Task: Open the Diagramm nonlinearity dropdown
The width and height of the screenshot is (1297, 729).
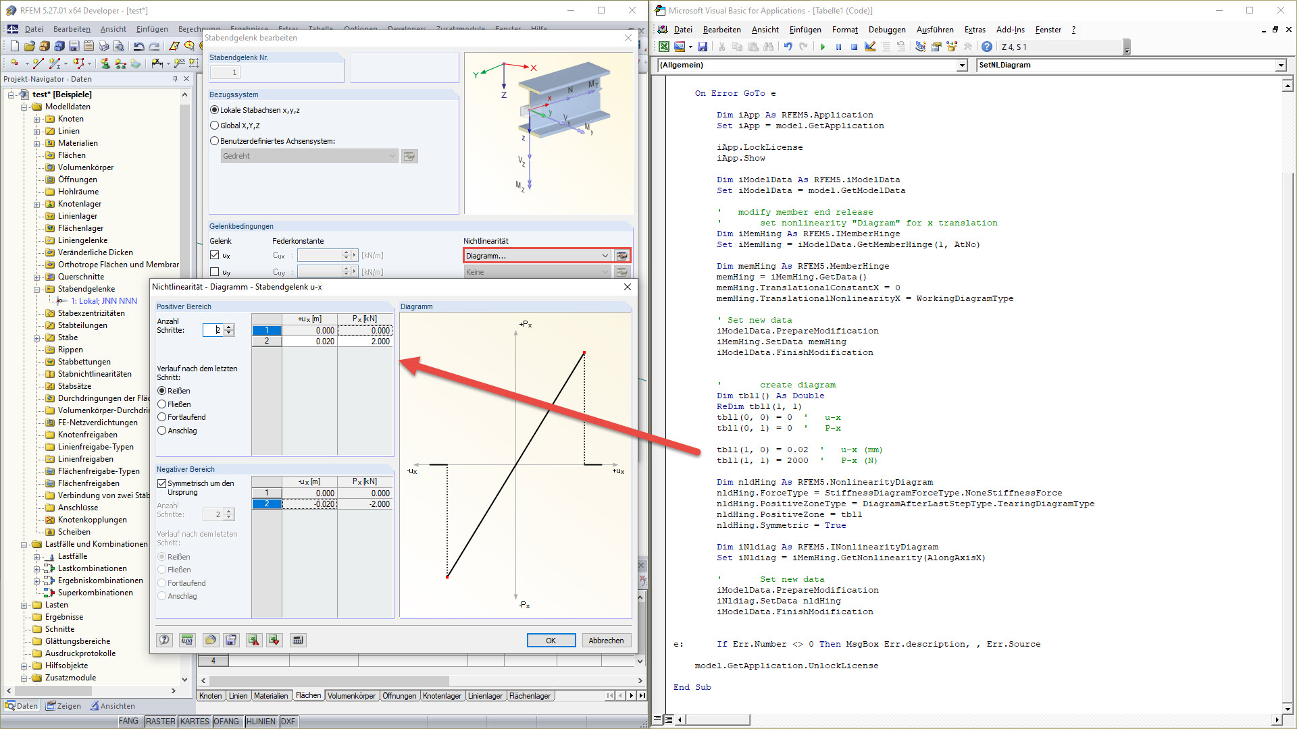Action: [x=605, y=256]
